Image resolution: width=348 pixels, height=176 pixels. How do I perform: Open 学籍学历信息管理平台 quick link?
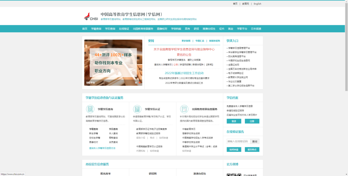tap(239, 48)
